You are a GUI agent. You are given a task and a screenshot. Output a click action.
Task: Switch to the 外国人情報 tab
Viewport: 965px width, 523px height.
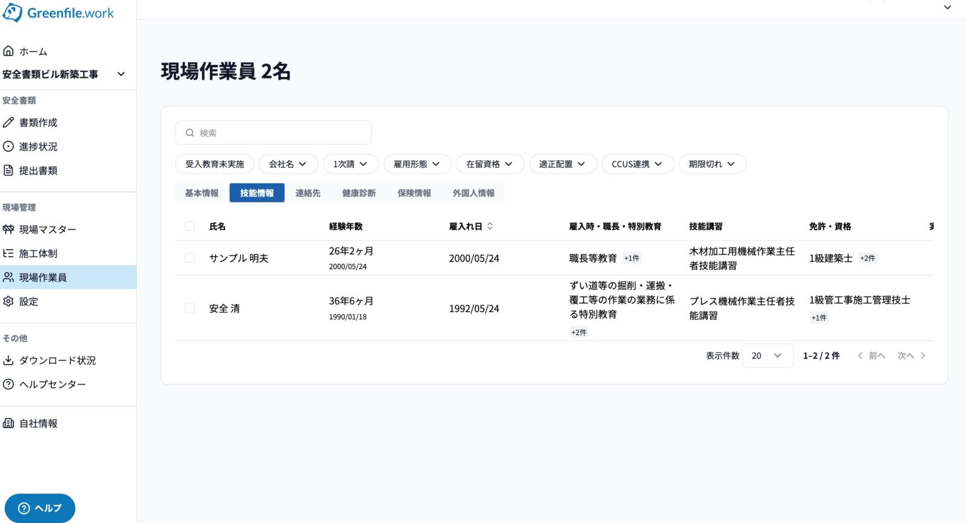(x=473, y=193)
